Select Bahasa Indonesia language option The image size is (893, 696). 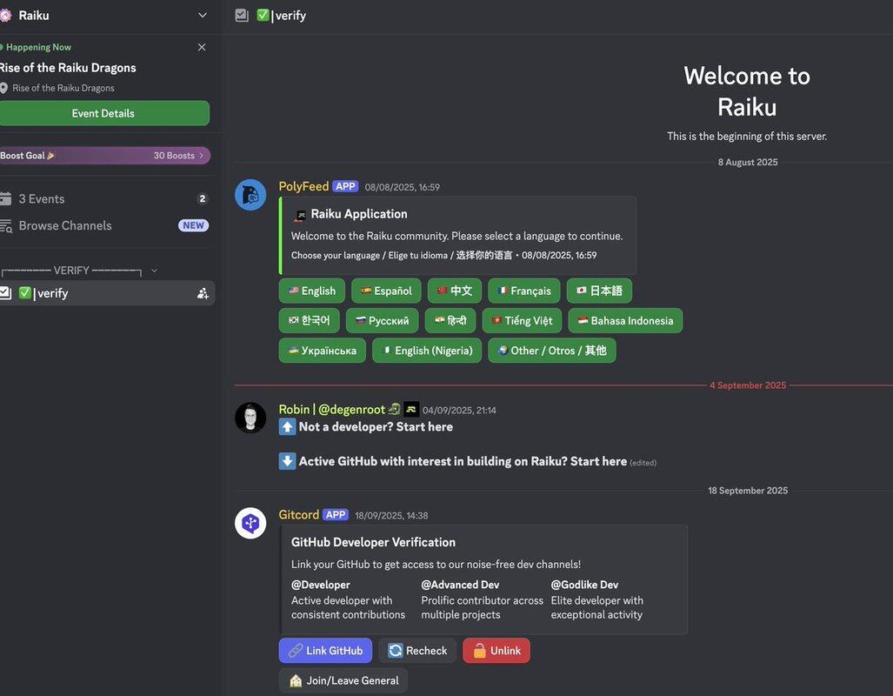(x=625, y=321)
